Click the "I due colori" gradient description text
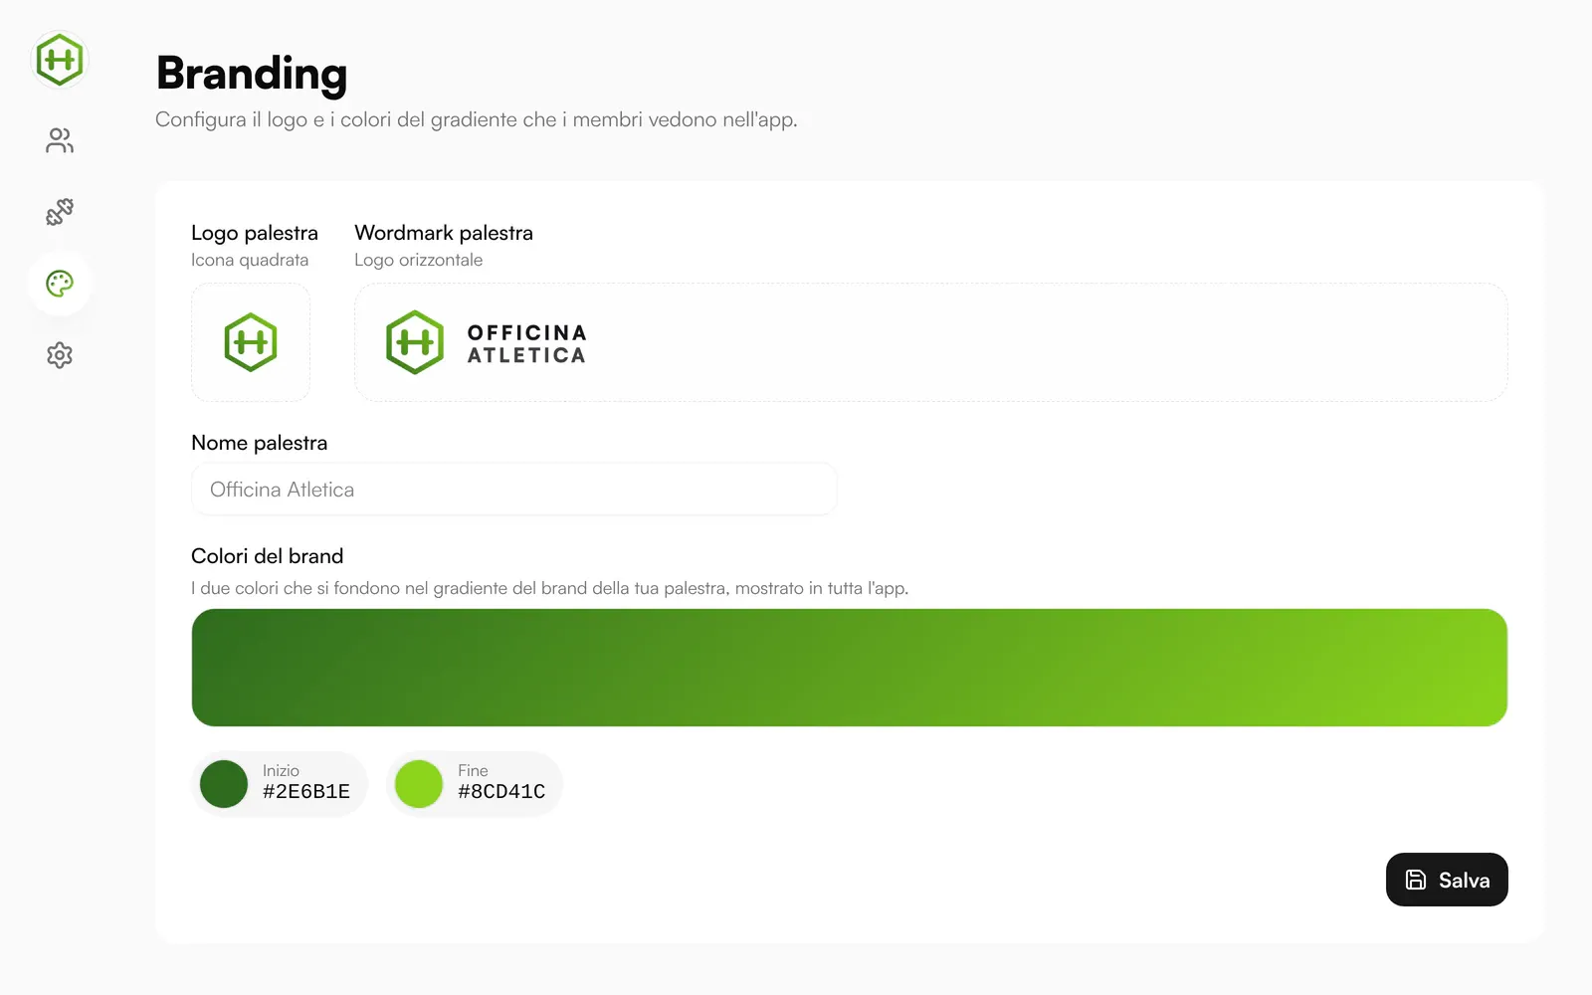Screen dimensions: 1592x995 click(x=549, y=588)
